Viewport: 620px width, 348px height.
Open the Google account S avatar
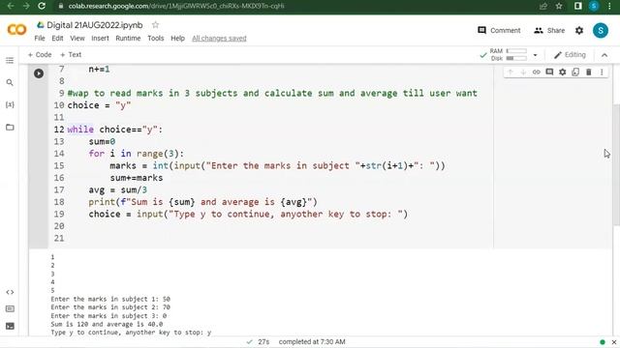[601, 30]
